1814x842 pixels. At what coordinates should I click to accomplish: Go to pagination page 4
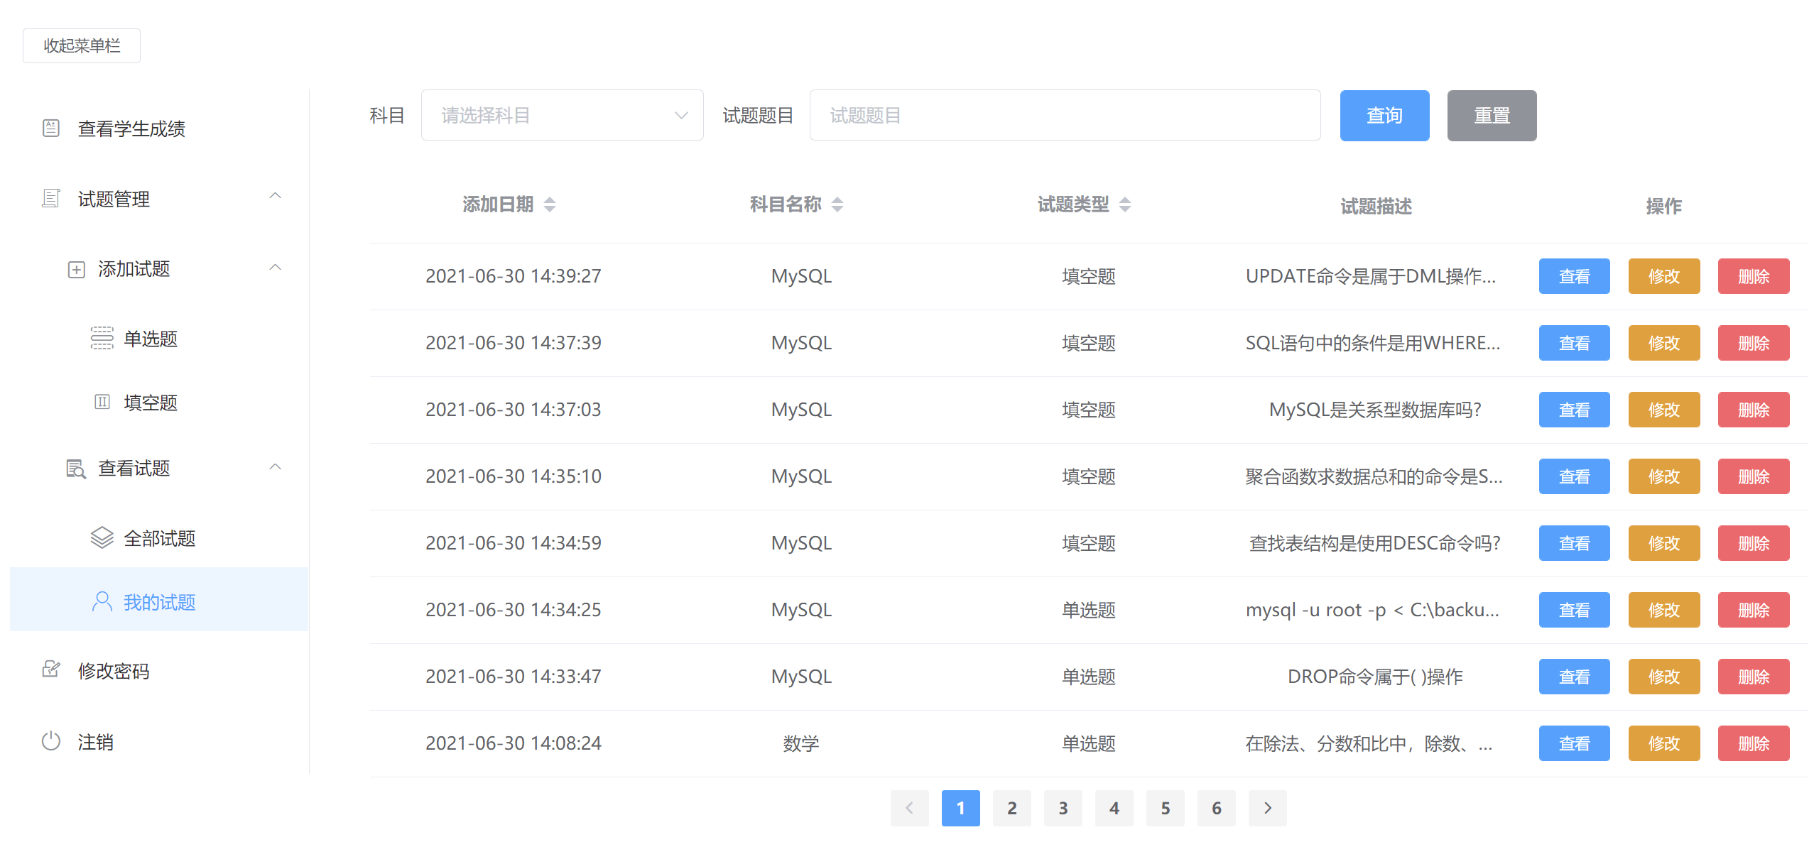coord(1114,808)
